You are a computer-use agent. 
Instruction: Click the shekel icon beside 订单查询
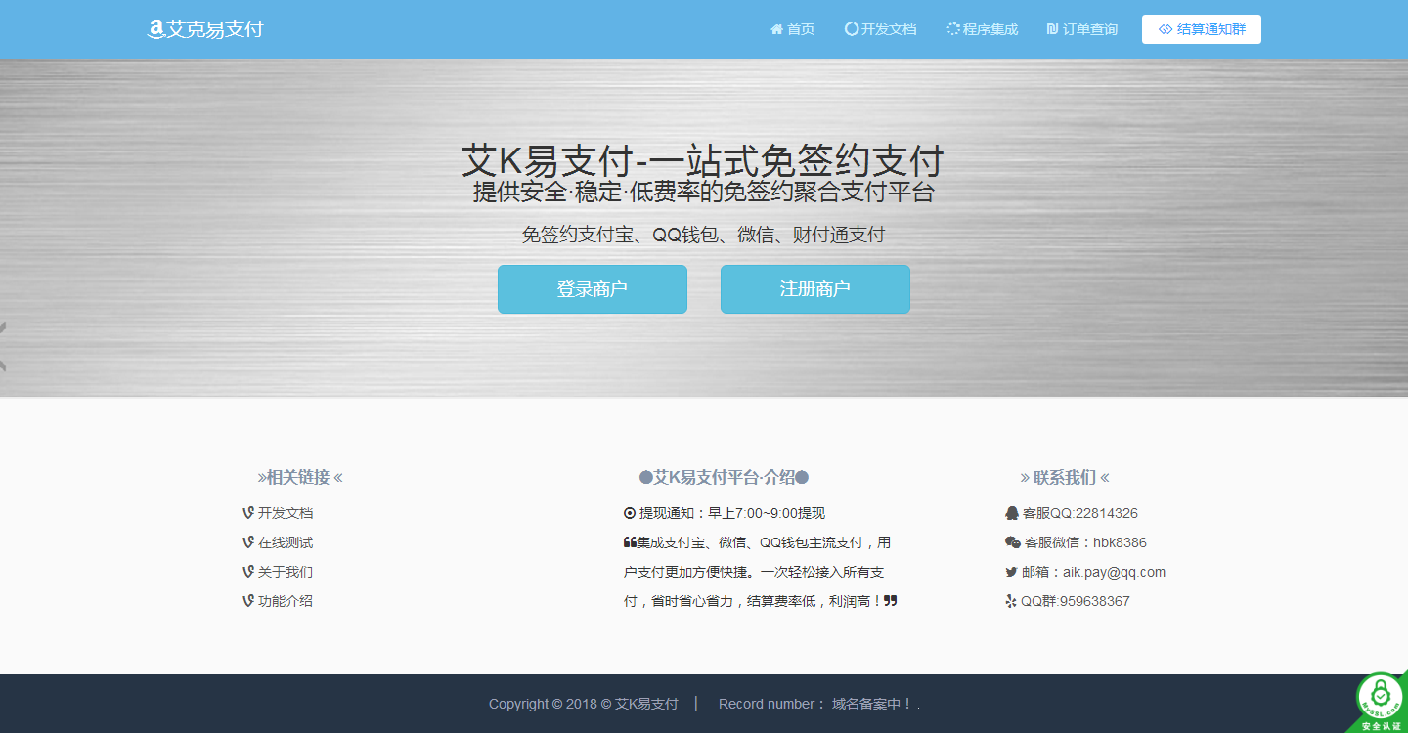(1052, 29)
